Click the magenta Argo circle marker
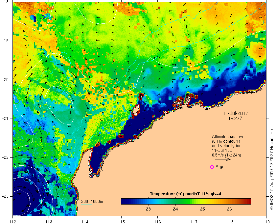 tap(212, 167)
